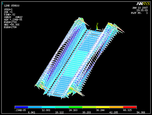Click the cyan legend color band

point(48,107)
